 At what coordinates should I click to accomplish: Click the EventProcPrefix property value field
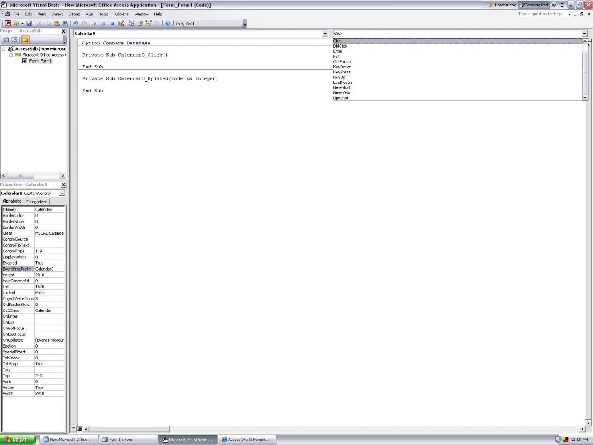pos(49,269)
